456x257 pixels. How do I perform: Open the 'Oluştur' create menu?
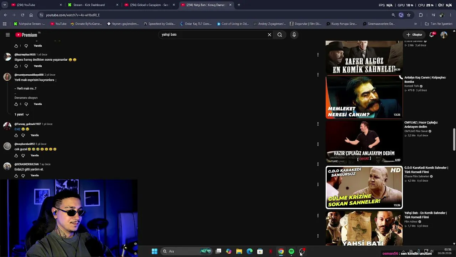(x=414, y=35)
